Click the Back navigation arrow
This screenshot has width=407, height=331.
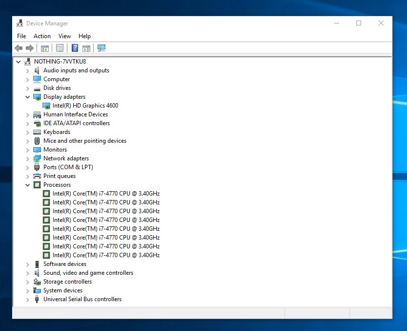click(19, 47)
